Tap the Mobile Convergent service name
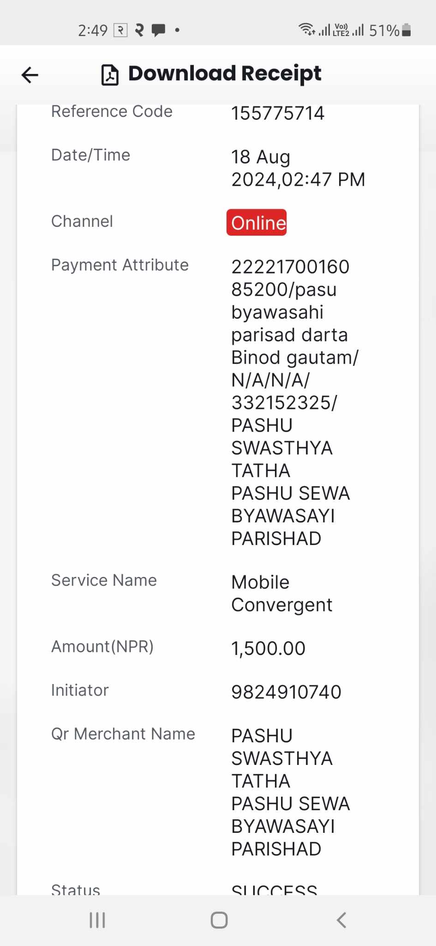This screenshot has height=946, width=436. (282, 594)
